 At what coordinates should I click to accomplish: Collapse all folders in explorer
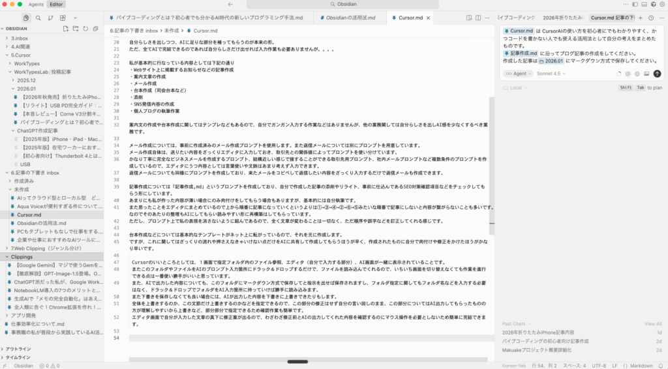[97, 29]
